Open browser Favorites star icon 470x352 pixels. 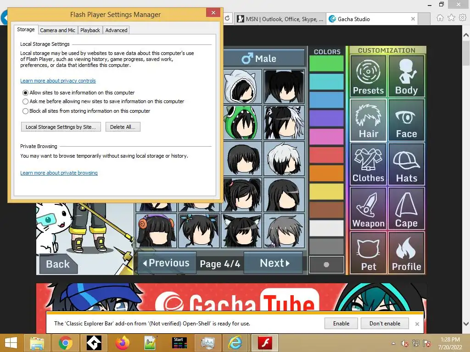click(x=451, y=18)
